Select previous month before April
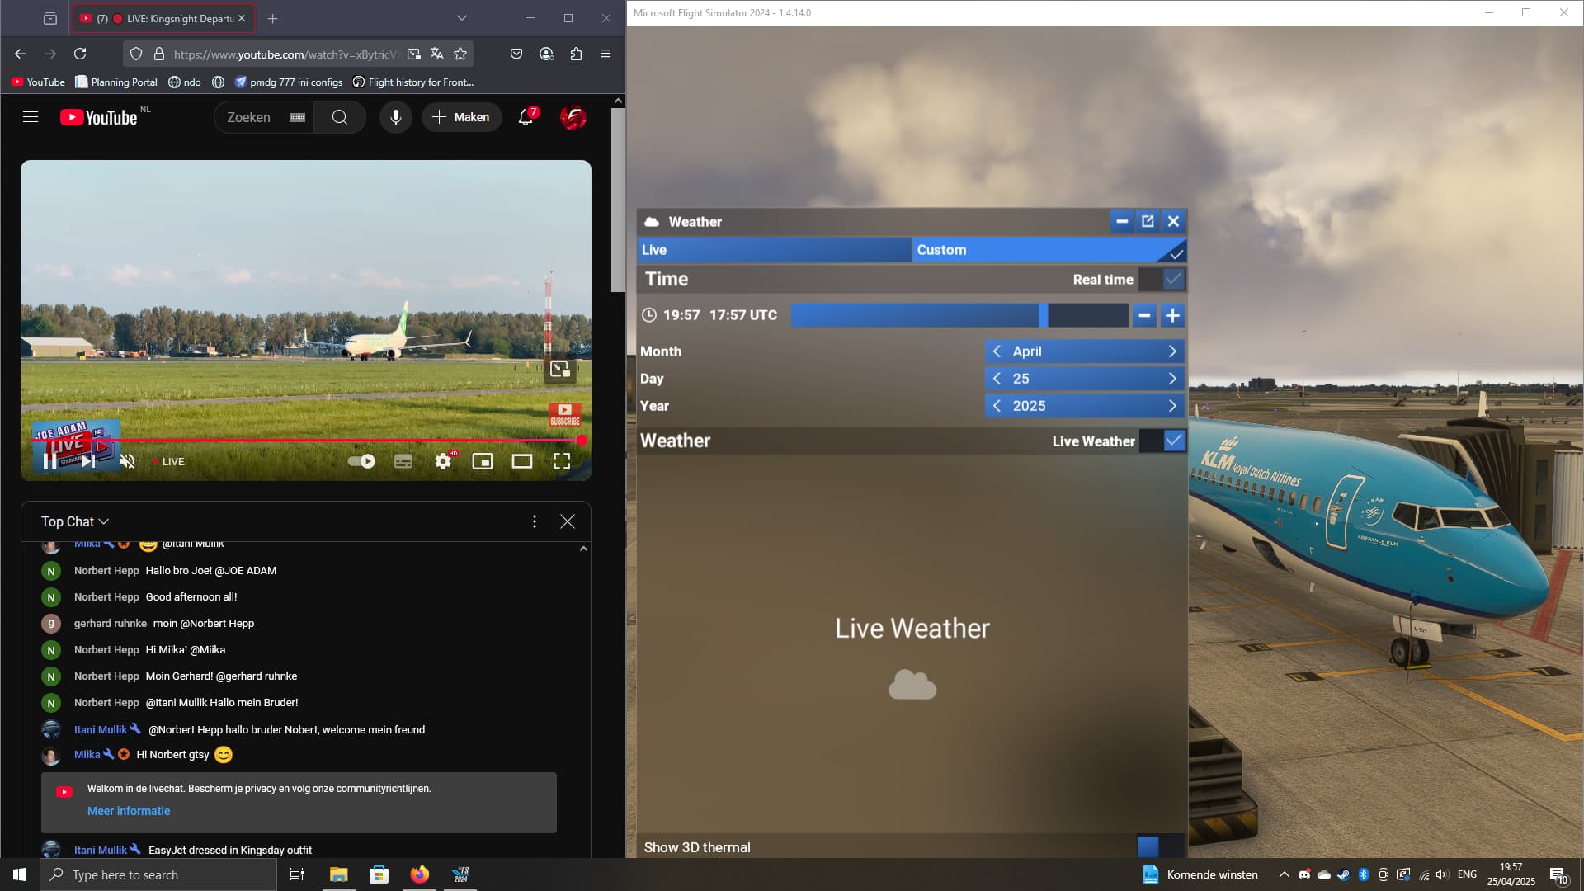The image size is (1584, 891). (x=997, y=351)
